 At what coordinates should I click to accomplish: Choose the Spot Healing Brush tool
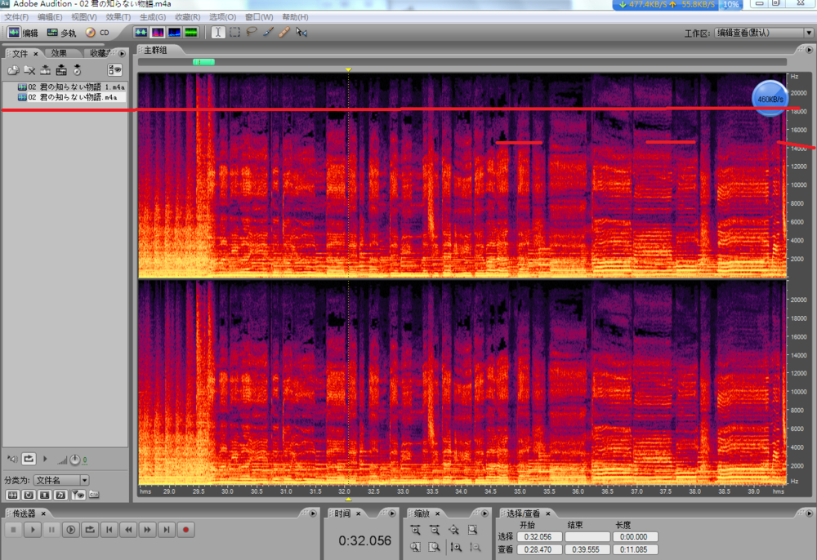click(x=284, y=33)
